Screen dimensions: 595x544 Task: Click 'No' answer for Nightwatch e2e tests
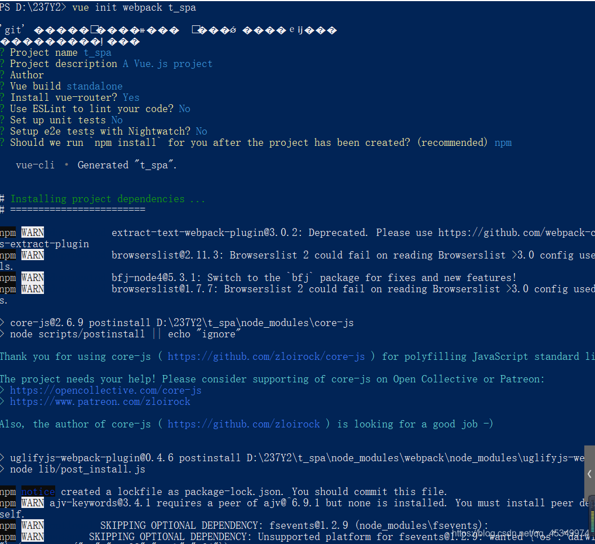(202, 131)
